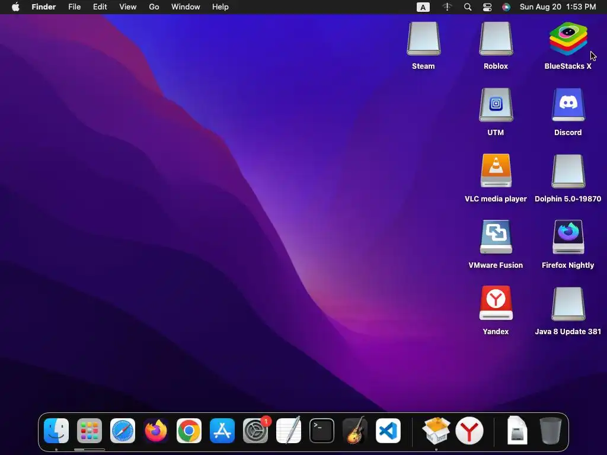Screen dimensions: 607x455
Task: Select the VMware Fusion volume icon
Action: tap(496, 237)
